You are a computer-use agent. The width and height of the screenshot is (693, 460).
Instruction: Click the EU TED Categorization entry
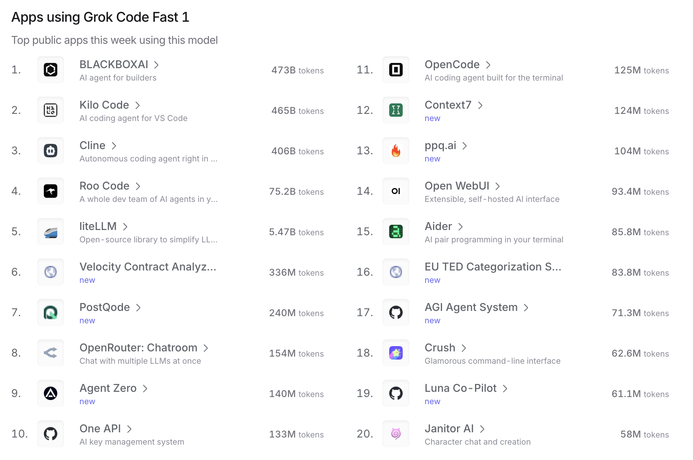(493, 267)
